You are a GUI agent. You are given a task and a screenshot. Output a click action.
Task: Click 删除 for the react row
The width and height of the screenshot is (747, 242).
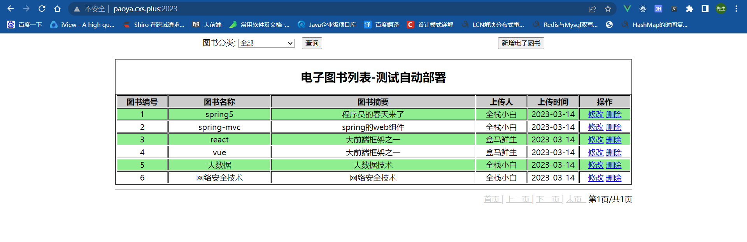coord(614,140)
